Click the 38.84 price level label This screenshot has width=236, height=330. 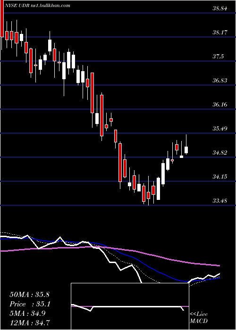click(220, 8)
